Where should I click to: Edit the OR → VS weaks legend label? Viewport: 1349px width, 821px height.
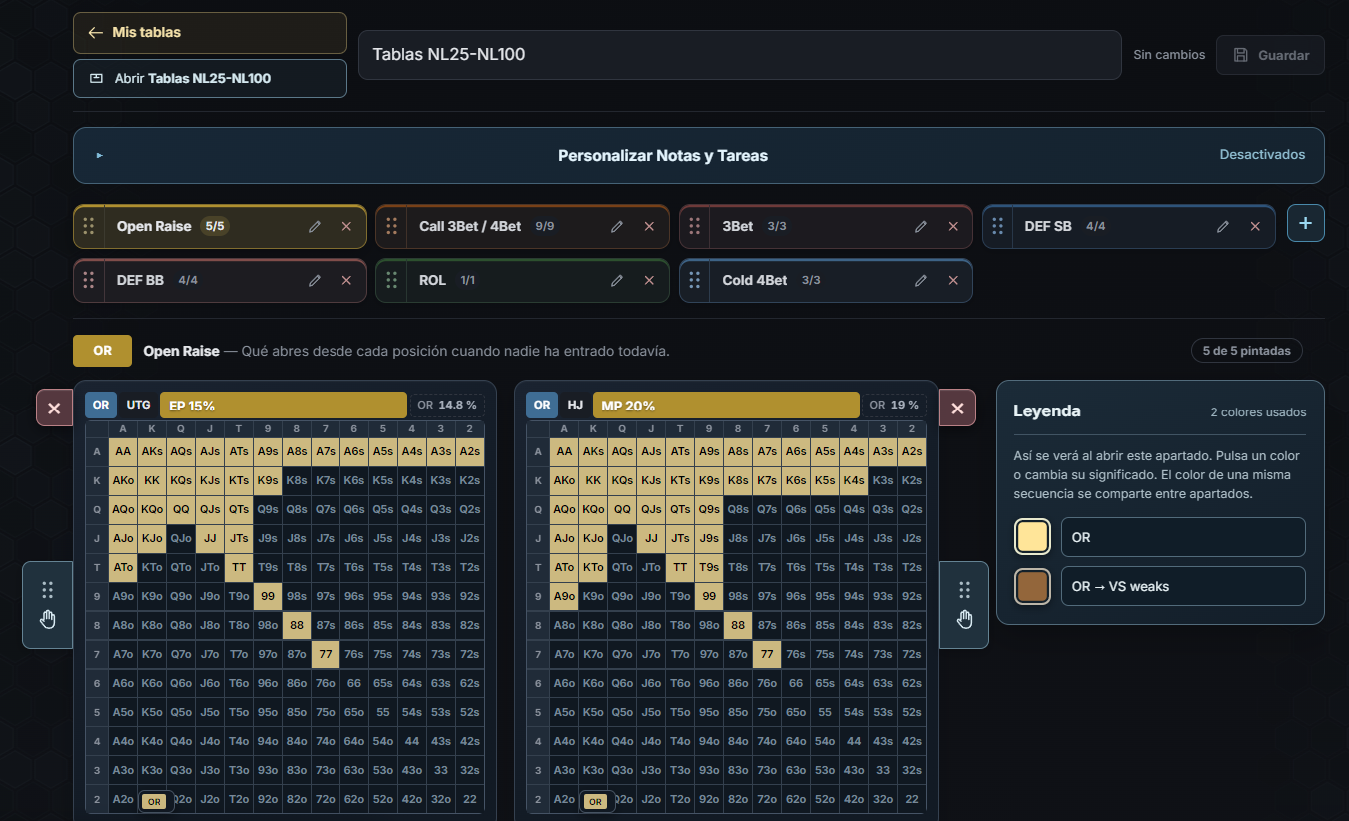click(1183, 586)
